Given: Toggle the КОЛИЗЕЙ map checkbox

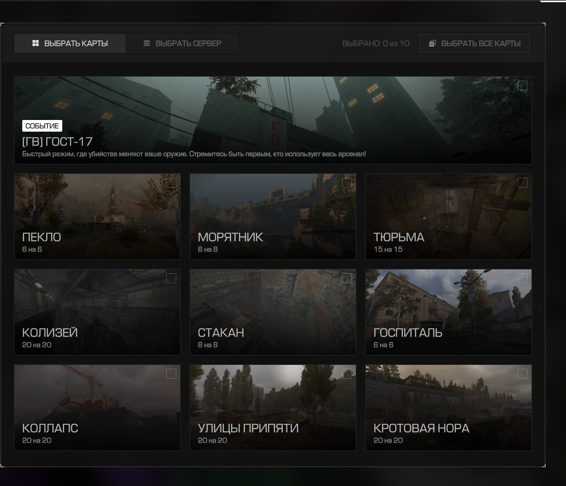Looking at the screenshot, I should point(171,278).
